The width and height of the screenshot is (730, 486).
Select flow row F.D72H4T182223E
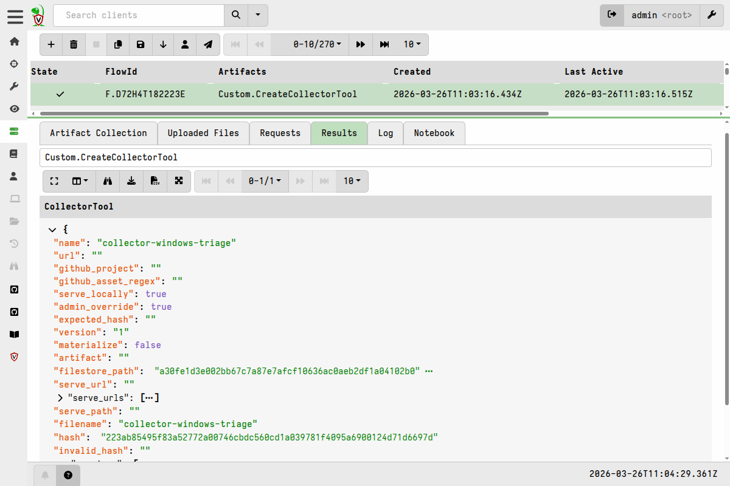click(x=377, y=94)
